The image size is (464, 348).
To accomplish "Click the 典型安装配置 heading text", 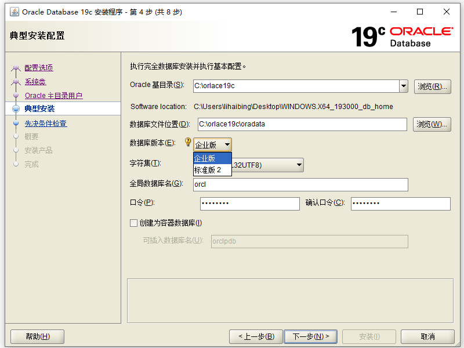I will (x=37, y=35).
